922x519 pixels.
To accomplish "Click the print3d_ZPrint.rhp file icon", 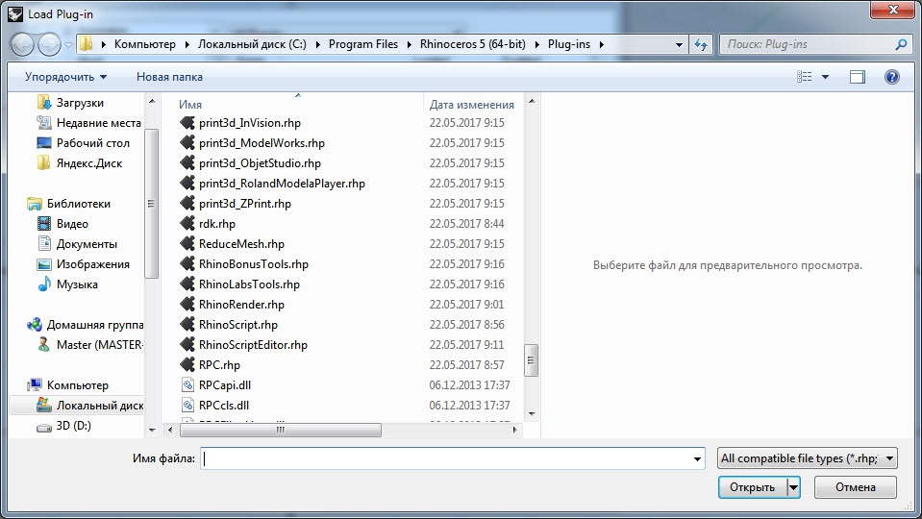I will pos(187,204).
